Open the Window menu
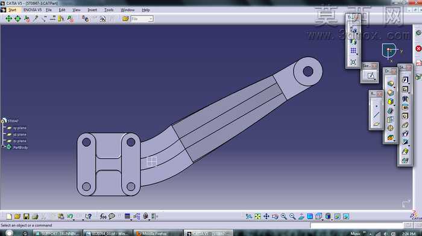Screen dimensions: 422x236 pyautogui.click(x=127, y=10)
